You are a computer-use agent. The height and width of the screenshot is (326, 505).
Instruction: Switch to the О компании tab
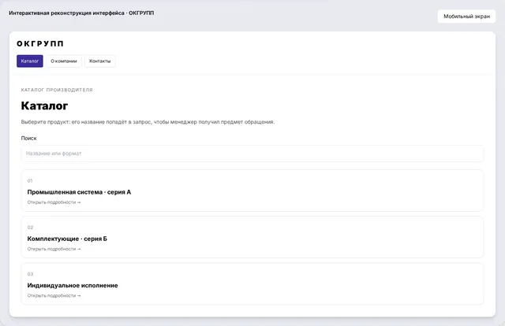(x=64, y=61)
